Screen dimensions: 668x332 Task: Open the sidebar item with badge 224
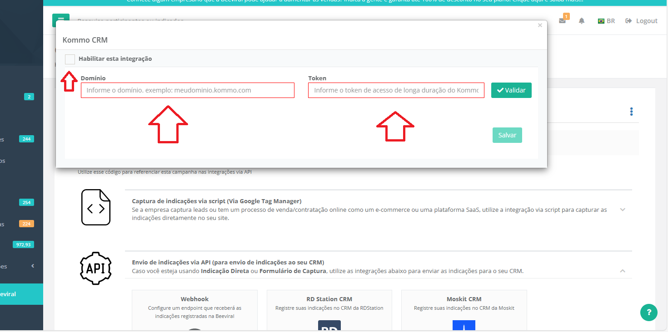click(x=21, y=224)
